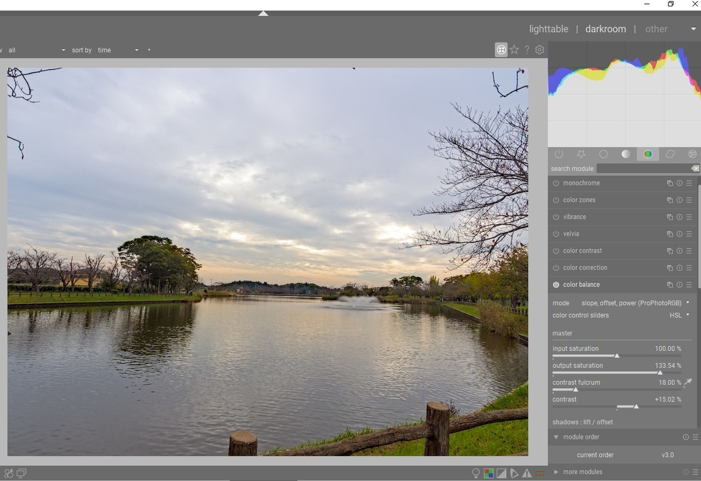Open the other views menu
The width and height of the screenshot is (701, 481).
tap(656, 29)
